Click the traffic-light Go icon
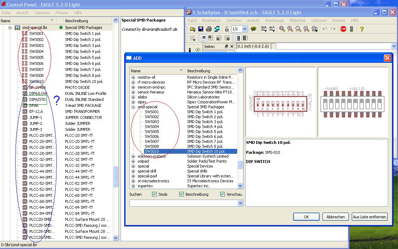 click(x=351, y=29)
